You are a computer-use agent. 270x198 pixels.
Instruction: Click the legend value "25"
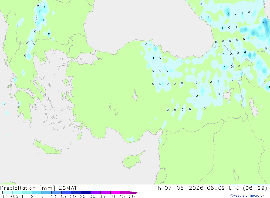tap(83, 196)
